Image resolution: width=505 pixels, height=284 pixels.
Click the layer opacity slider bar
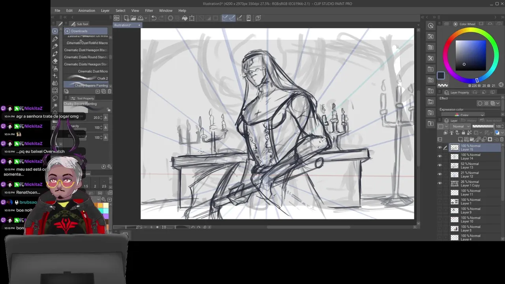tap(483, 126)
